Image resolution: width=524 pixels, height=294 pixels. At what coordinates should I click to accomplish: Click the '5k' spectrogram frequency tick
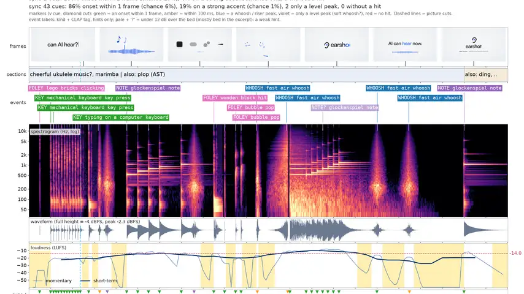point(23,141)
